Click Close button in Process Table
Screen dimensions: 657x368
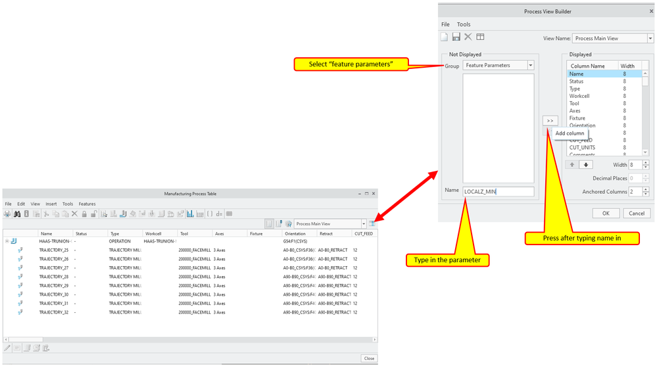click(x=369, y=358)
